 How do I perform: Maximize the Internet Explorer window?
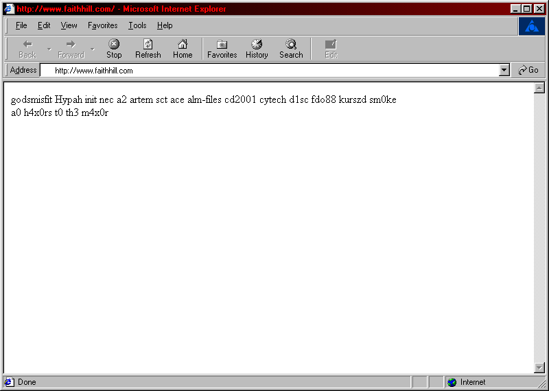pyautogui.click(x=526, y=9)
